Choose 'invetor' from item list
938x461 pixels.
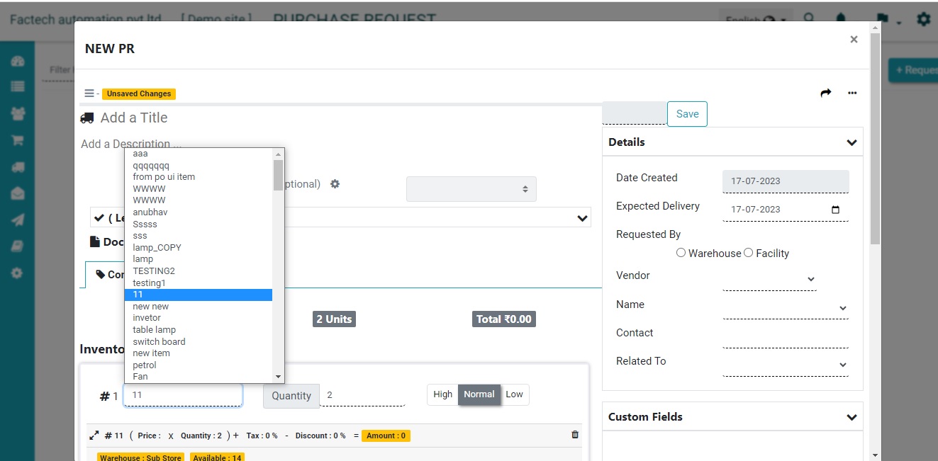199,318
